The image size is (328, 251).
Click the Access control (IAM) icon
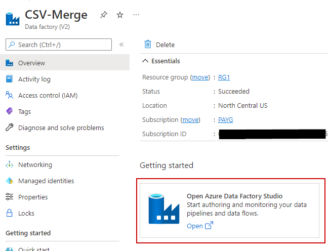(x=9, y=95)
